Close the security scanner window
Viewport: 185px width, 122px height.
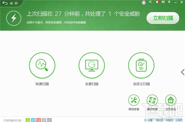point(182,2)
